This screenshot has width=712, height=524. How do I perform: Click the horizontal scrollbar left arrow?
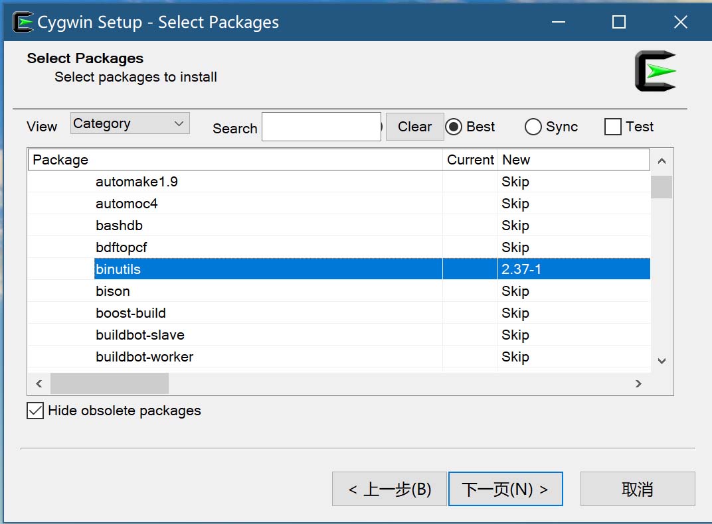(39, 383)
